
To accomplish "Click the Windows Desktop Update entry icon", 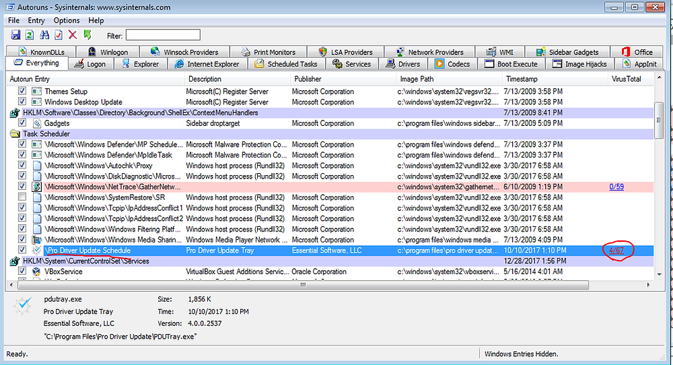I will point(36,102).
